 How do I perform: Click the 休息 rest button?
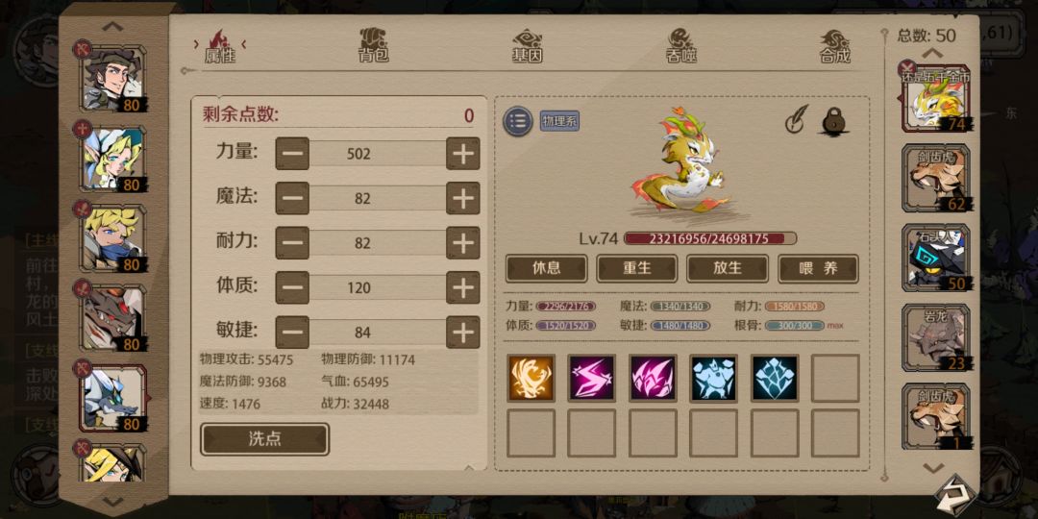[x=546, y=268]
